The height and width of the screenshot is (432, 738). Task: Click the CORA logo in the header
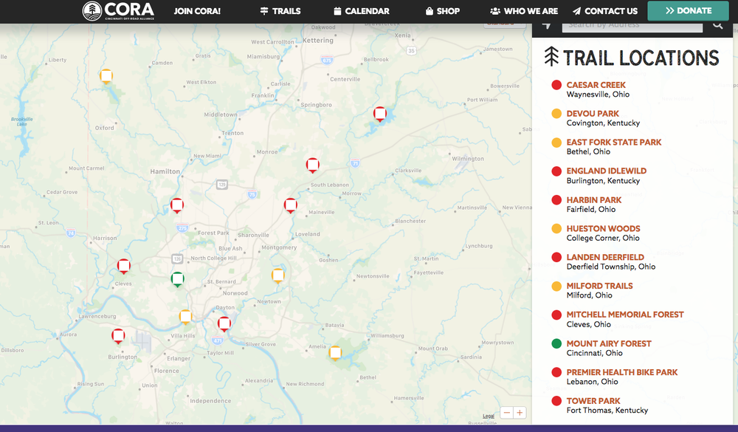tap(118, 11)
